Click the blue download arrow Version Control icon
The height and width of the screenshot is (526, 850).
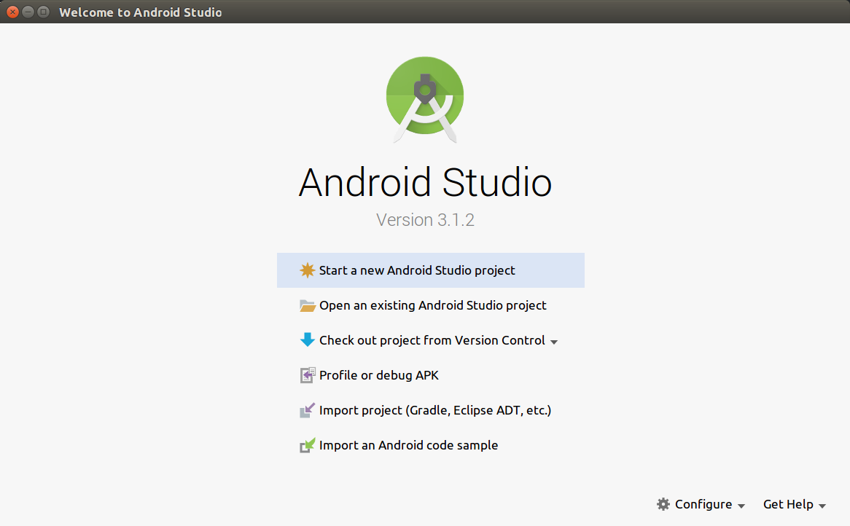pyautogui.click(x=308, y=339)
